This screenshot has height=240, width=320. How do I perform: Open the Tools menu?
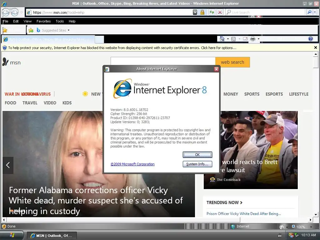click(60, 21)
